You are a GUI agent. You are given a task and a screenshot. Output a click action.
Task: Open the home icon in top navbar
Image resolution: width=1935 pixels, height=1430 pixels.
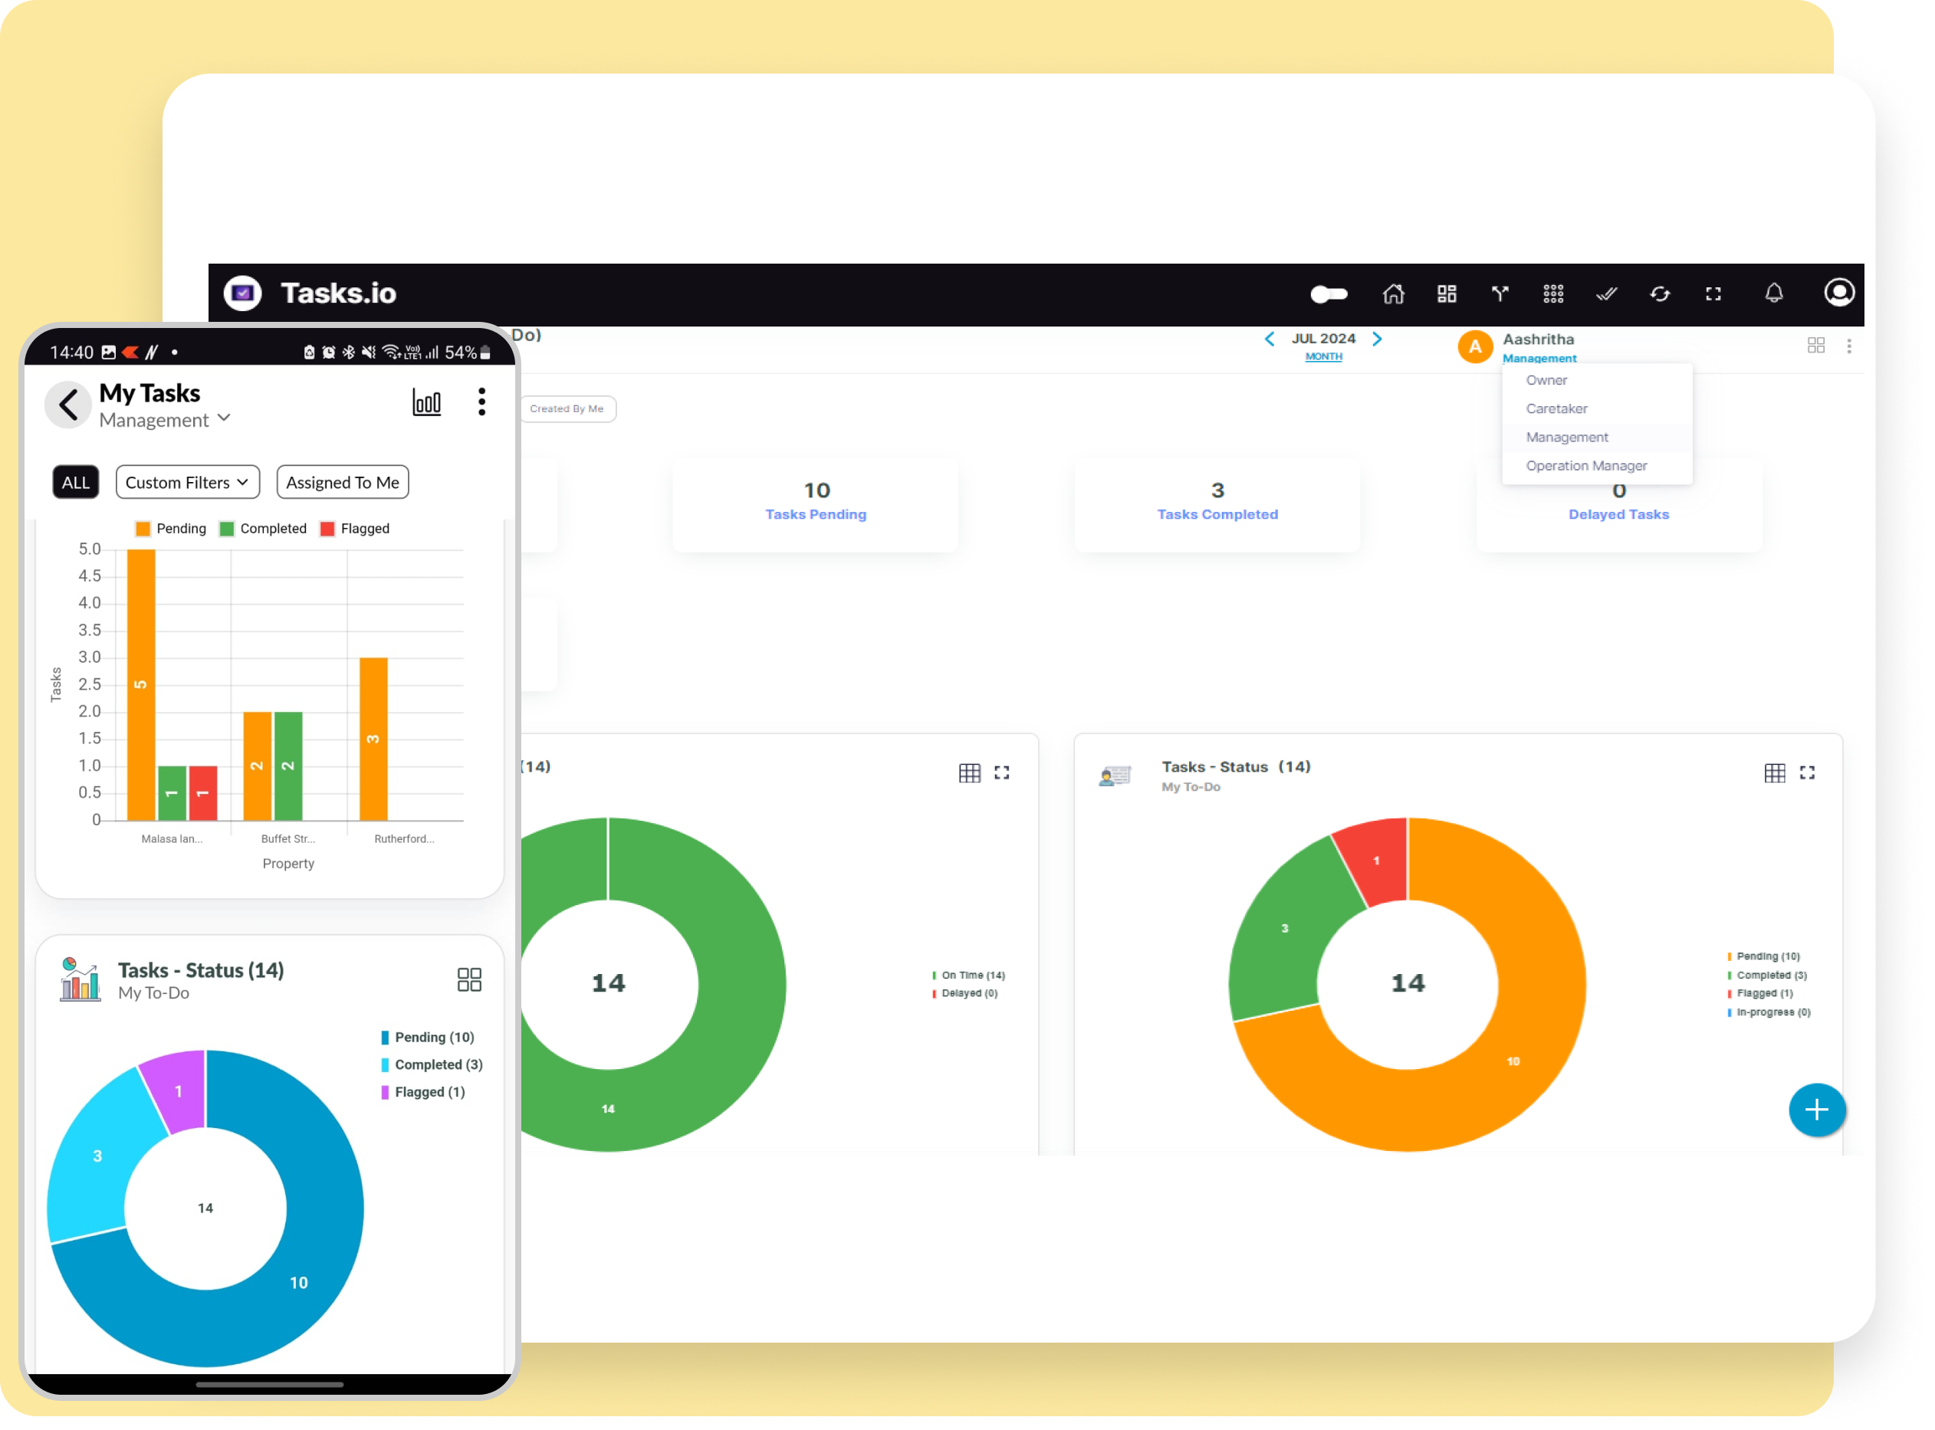[1393, 294]
